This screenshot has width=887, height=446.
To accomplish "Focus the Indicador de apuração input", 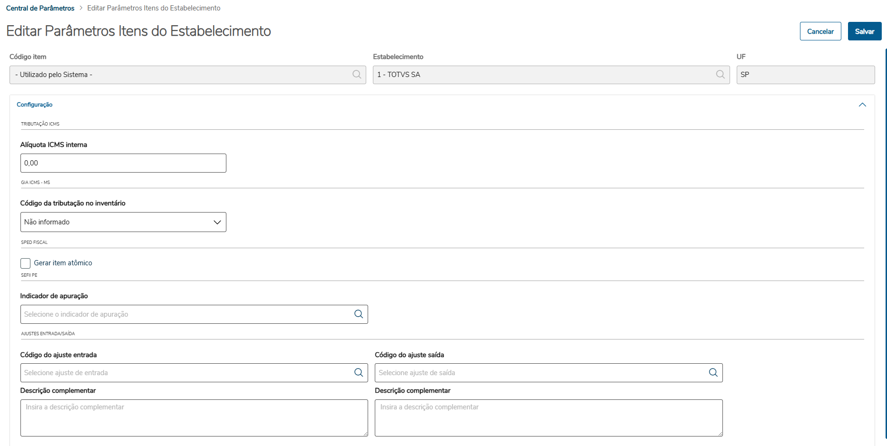I will (185, 314).
